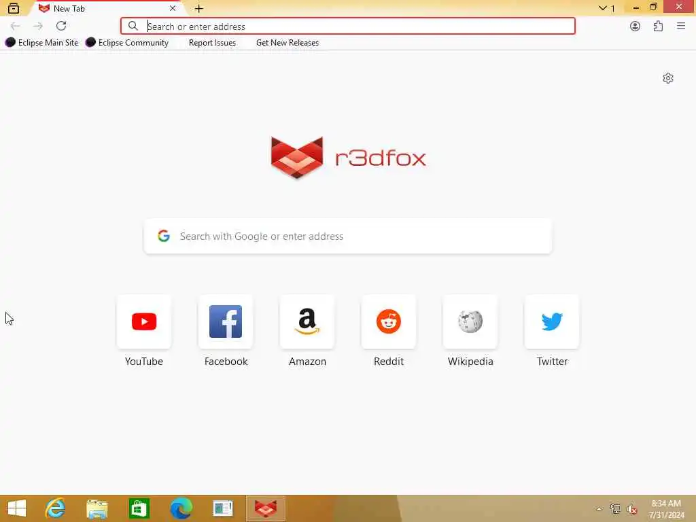Open the network tray icon
Viewport: 696px width, 522px height.
click(615, 509)
